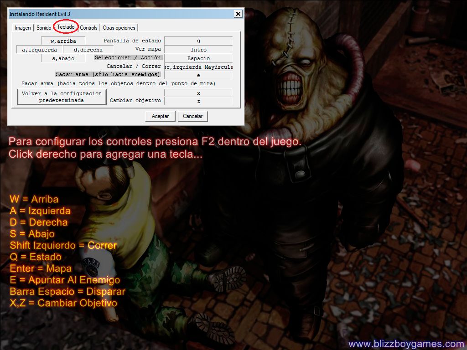Click the Pantalla de estado key field 'q'

(x=198, y=41)
